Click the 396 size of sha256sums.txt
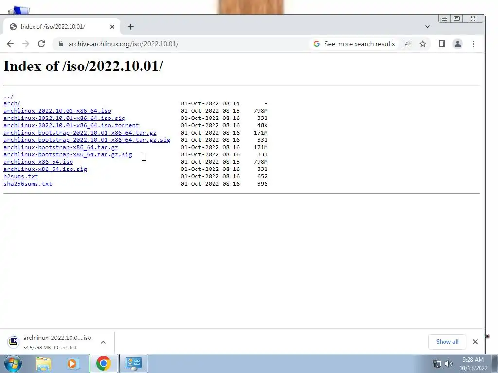 (262, 184)
